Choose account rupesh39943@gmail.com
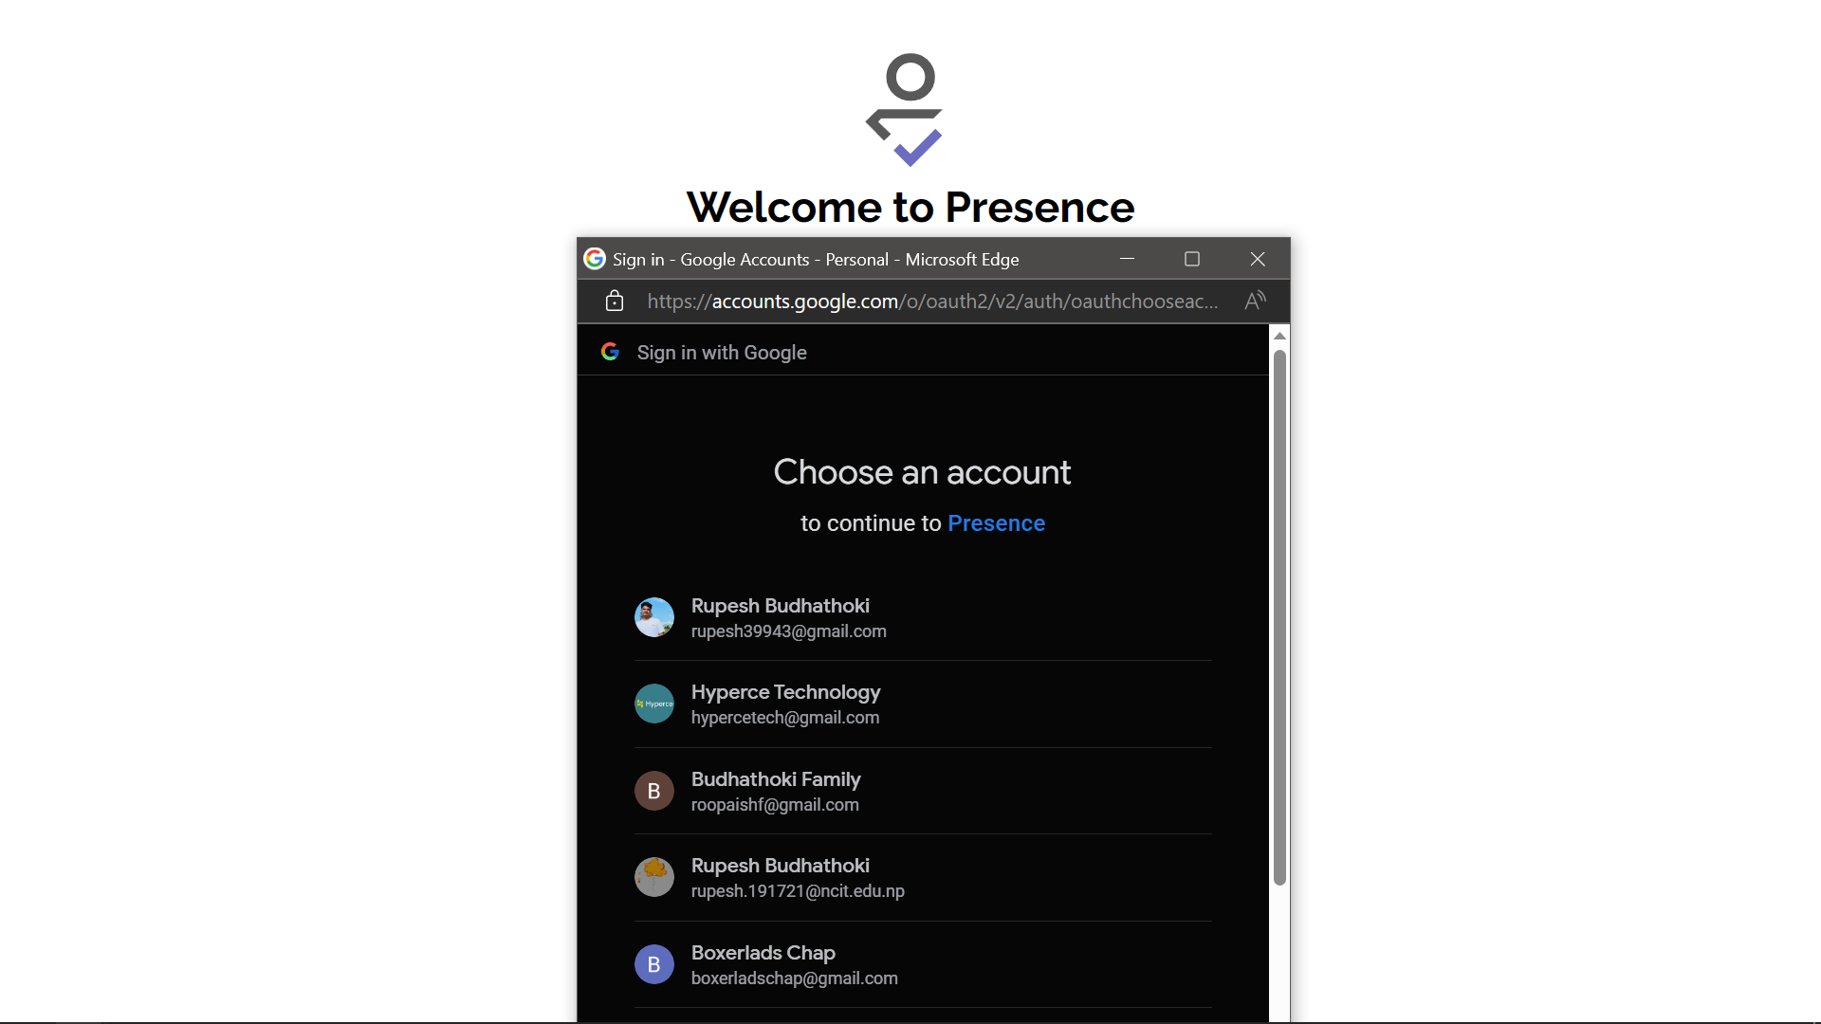Viewport: 1821px width, 1024px height. pos(923,617)
